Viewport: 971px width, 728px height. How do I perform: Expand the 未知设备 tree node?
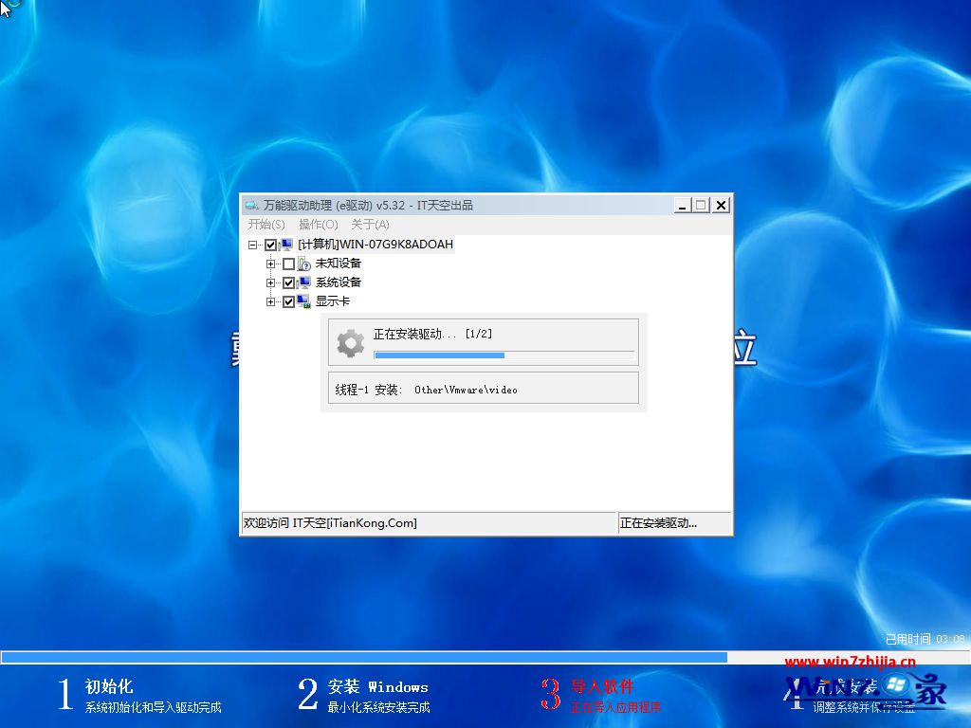(x=270, y=264)
